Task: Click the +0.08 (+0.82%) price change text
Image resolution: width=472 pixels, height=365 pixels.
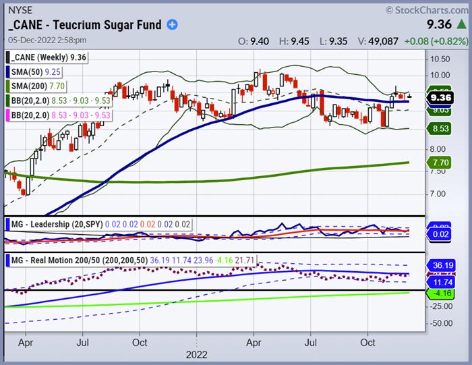Action: [436, 40]
